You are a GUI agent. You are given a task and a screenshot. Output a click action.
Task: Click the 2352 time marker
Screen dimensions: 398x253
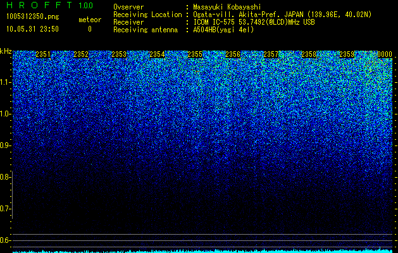(81, 54)
